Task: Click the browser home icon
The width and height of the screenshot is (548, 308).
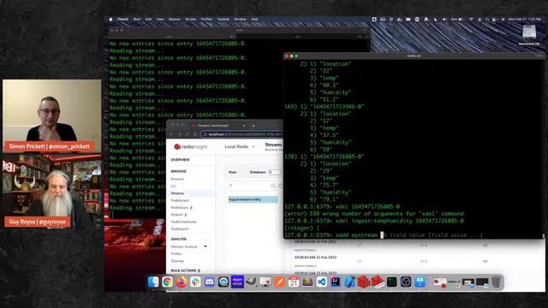Action: click(x=195, y=134)
